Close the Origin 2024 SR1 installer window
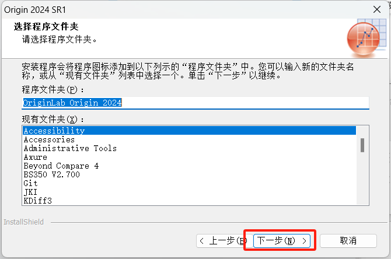391x259 pixels. pyautogui.click(x=377, y=9)
